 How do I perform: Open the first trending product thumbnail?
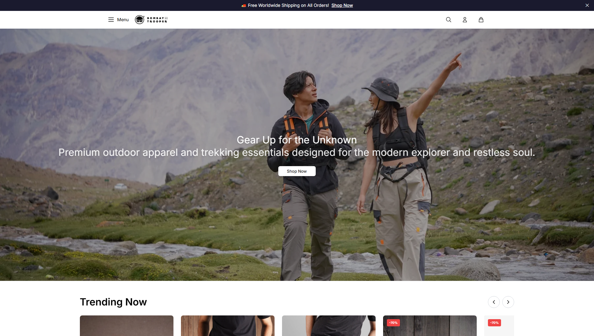[127, 326]
